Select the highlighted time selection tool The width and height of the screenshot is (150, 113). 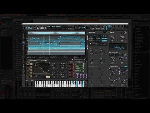click(x=24, y=43)
